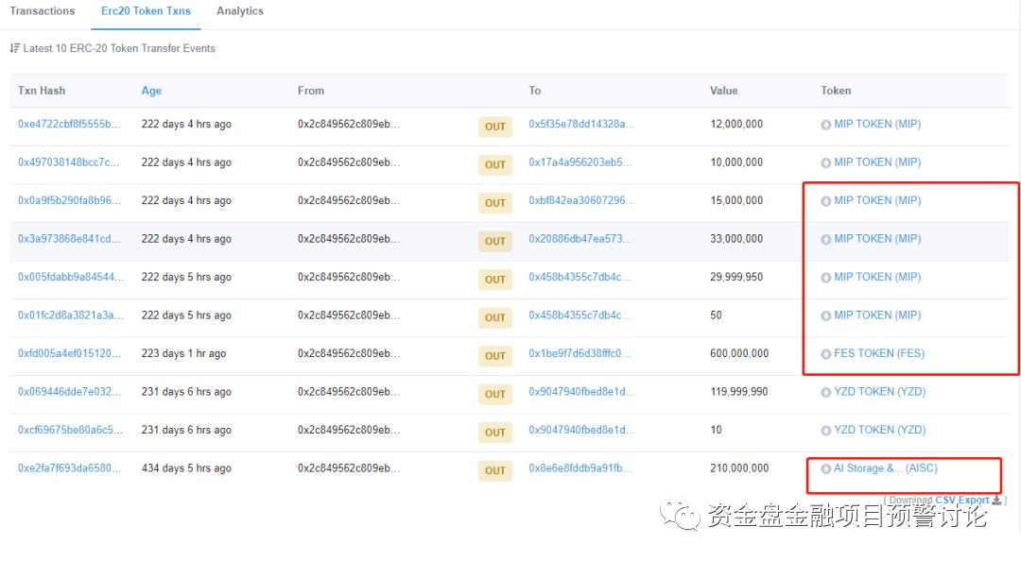This screenshot has width=1021, height=561.
Task: Click the AI Storage token icon in last row
Action: (825, 467)
